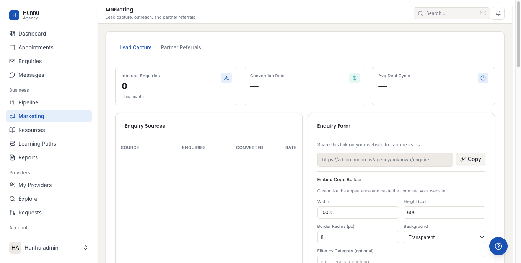
Task: Click the Resources book icon
Action: point(12,130)
